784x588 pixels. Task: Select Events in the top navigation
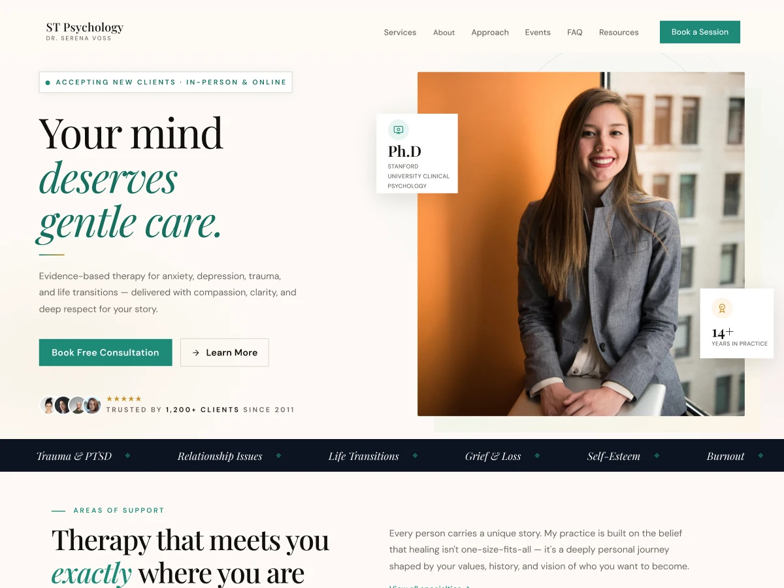point(538,32)
